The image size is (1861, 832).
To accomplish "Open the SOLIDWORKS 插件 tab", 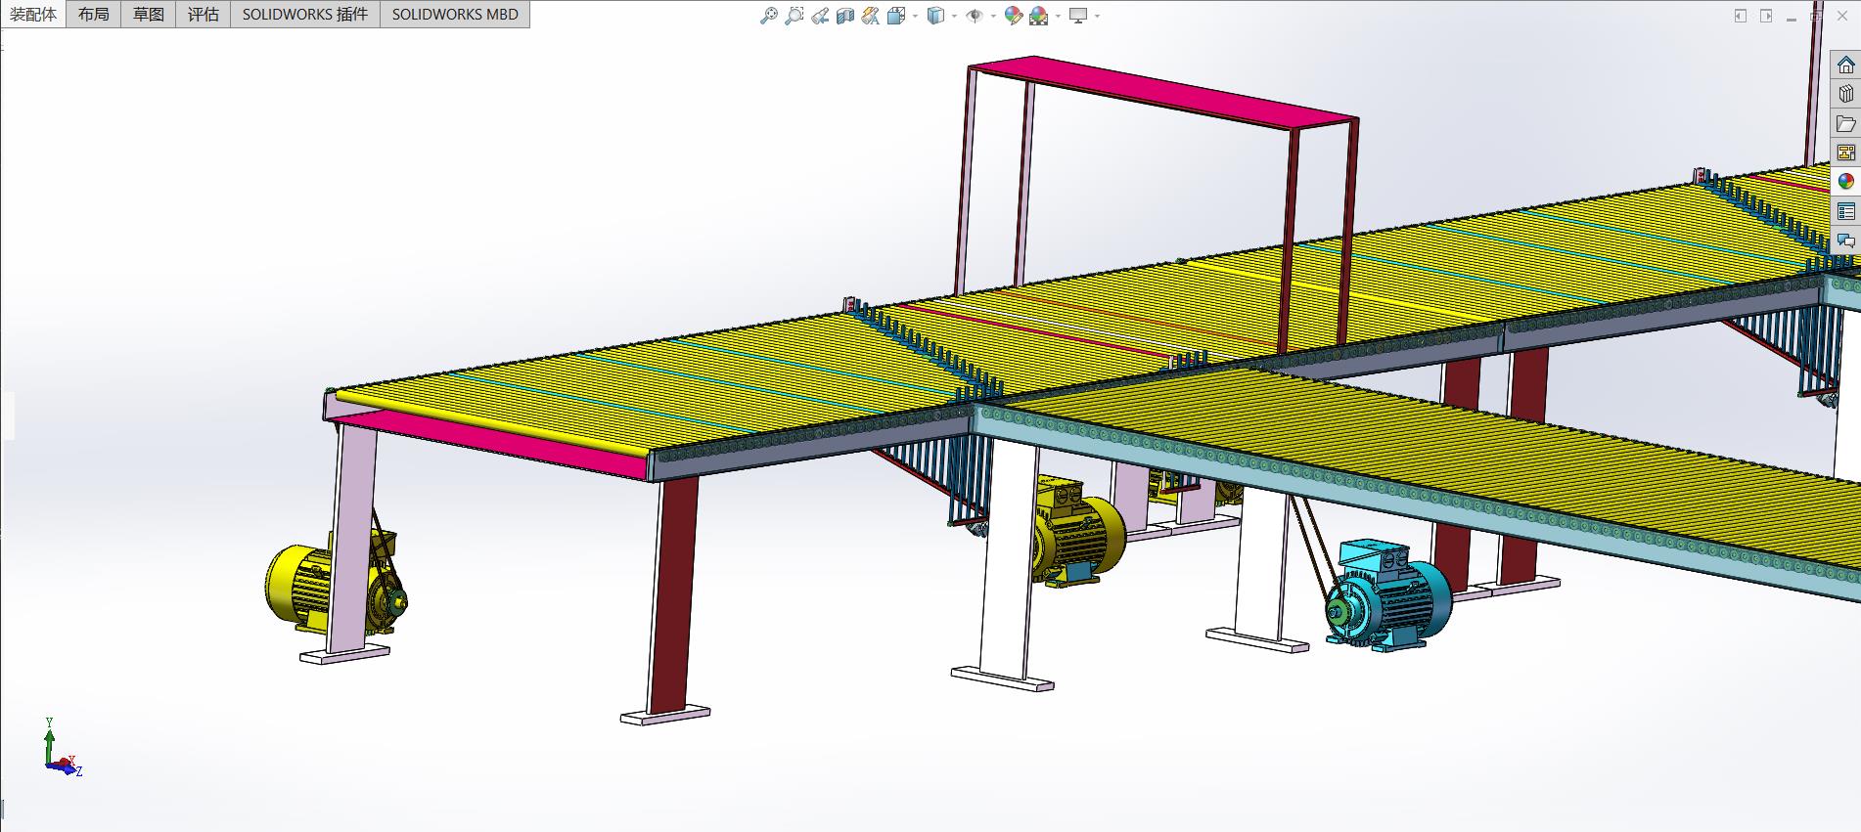I will click(x=305, y=14).
